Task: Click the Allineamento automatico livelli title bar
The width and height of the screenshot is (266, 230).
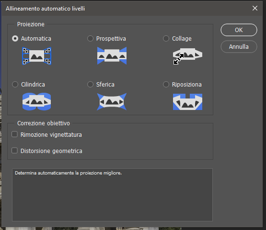Action: [126, 9]
